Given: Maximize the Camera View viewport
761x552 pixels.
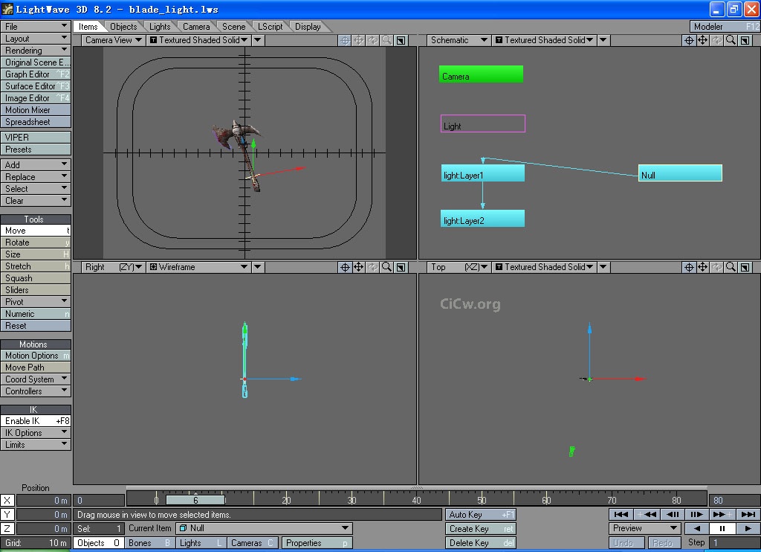Looking at the screenshot, I should (401, 40).
